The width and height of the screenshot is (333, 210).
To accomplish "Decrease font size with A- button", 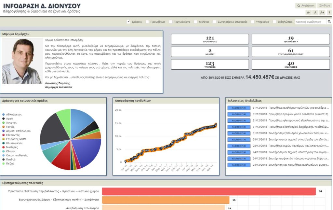I will pos(308,12).
